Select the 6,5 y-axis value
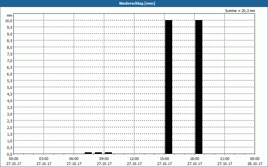Image resolution: width=268 pixels, height=167 pixels. 10,67
